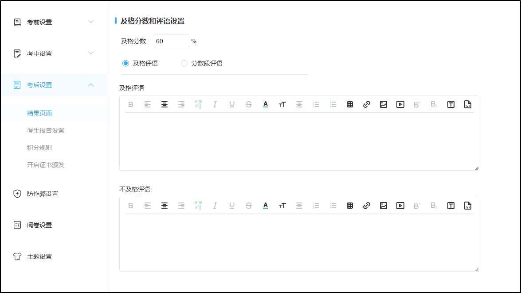Click the code insert icon in pass comment toolbar
The image size is (521, 294).
[x=467, y=104]
